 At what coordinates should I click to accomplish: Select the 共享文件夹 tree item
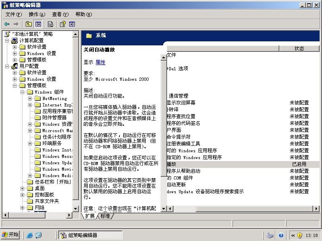[x=47, y=201]
